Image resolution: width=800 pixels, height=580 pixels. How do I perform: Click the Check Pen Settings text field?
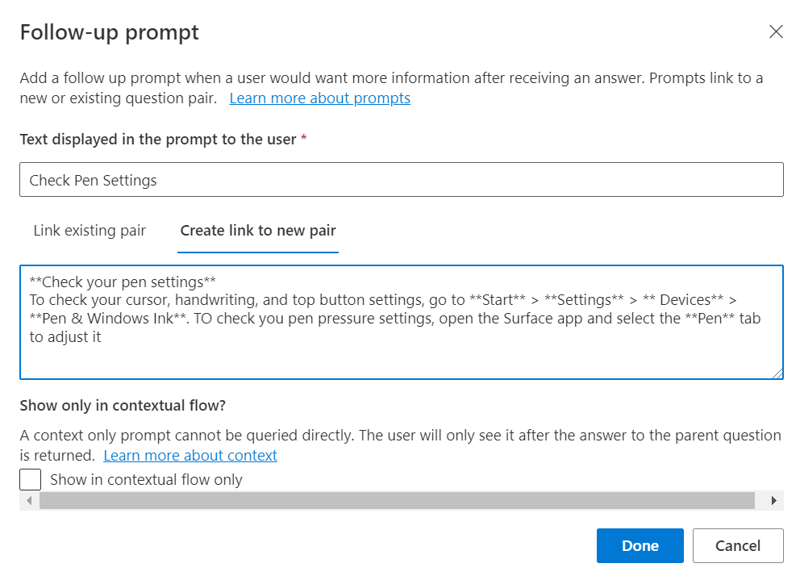[401, 180]
